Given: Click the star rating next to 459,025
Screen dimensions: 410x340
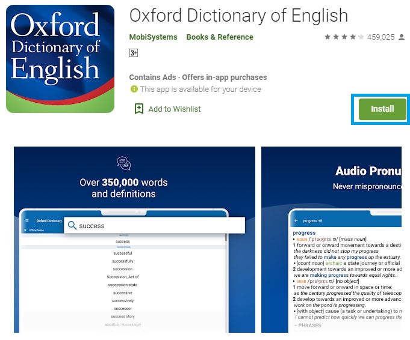Looking at the screenshot, I should coord(344,37).
